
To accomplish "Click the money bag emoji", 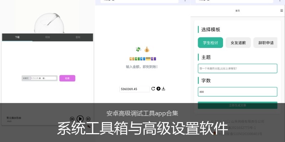I will click(147, 49).
